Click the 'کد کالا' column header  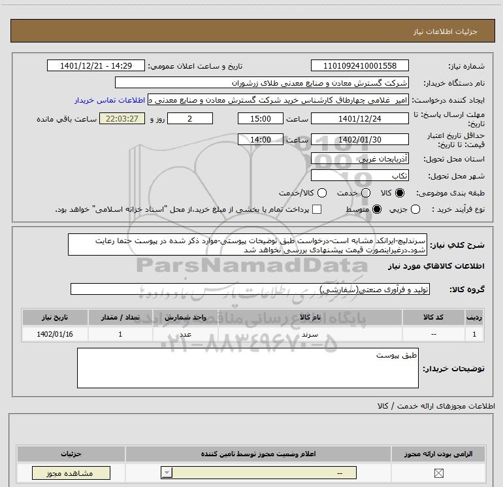(433, 317)
